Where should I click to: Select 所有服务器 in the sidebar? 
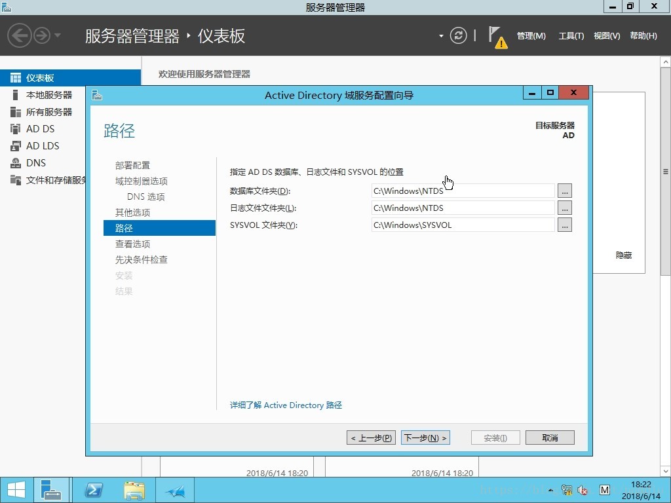tap(49, 112)
